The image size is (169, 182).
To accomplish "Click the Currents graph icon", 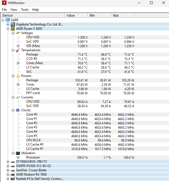I will coord(18,97).
